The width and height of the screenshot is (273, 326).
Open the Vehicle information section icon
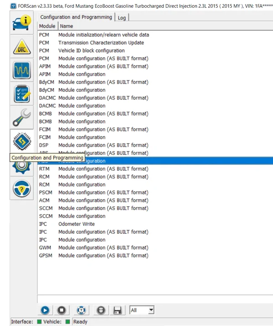tap(22, 23)
